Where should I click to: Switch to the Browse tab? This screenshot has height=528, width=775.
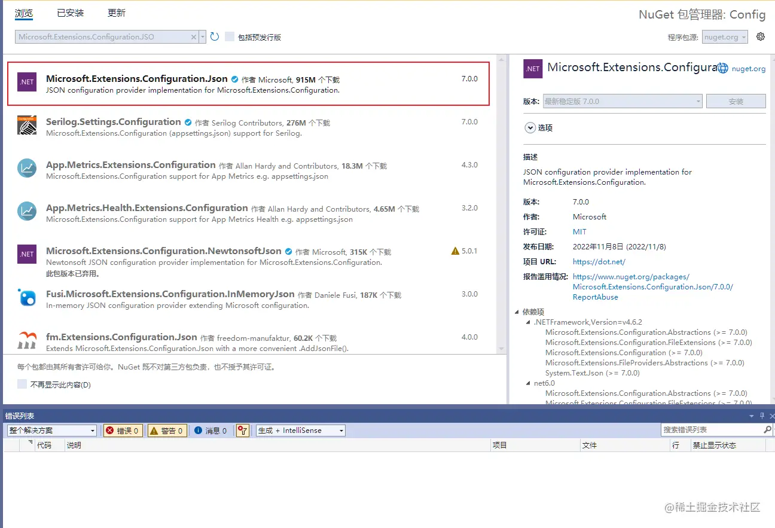(24, 13)
